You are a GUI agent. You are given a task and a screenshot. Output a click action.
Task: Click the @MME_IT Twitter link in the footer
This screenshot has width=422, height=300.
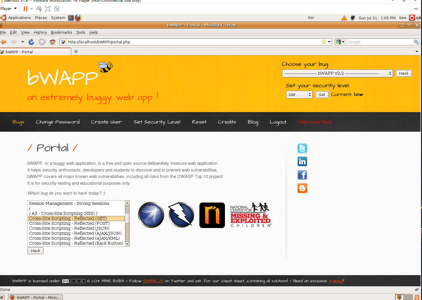[x=153, y=281]
